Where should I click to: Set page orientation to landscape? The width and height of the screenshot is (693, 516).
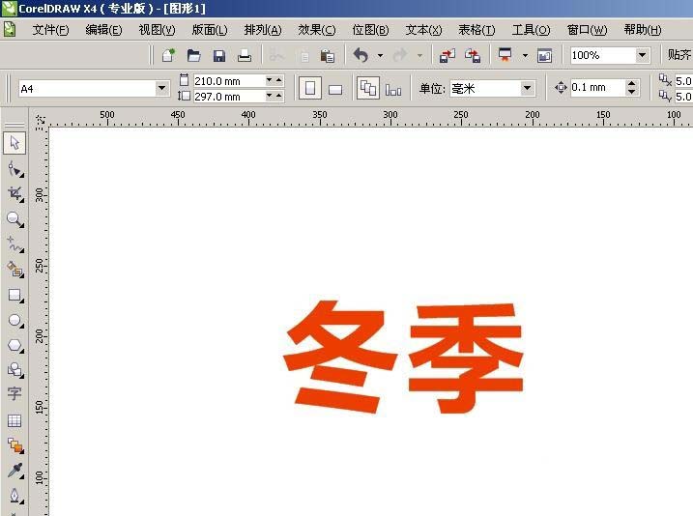point(335,90)
